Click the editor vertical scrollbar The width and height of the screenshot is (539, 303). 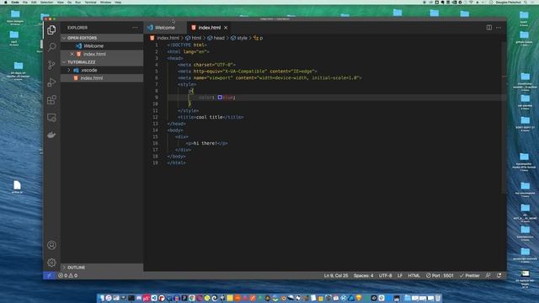pyautogui.click(x=504, y=117)
